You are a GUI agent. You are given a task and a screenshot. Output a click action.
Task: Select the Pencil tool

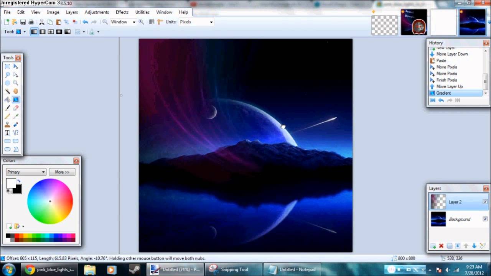7,116
